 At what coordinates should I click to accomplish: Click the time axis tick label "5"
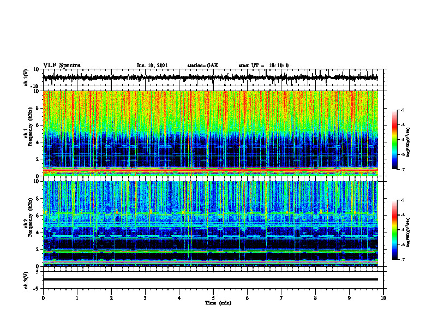click(x=213, y=298)
